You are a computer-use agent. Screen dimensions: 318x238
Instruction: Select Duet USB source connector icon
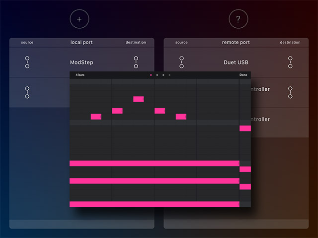tap(182, 62)
